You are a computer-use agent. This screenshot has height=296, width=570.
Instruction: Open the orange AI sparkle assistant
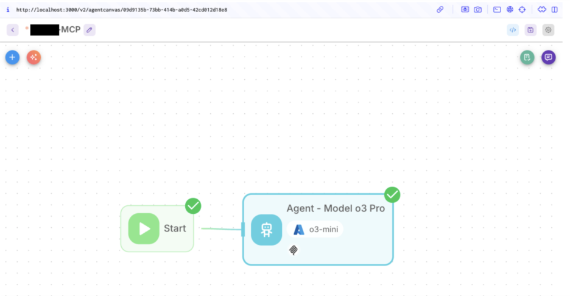[x=34, y=57]
